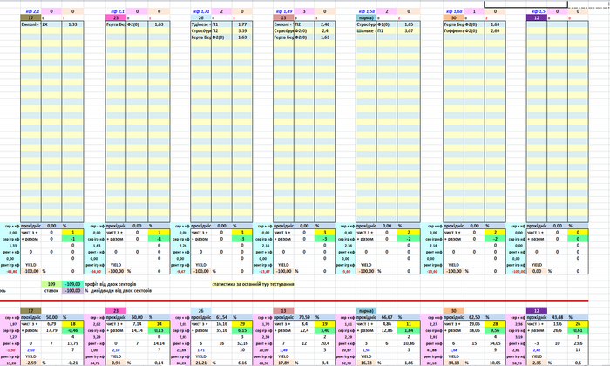
Task: Click the green cell '6,15'
Action: tap(242, 330)
